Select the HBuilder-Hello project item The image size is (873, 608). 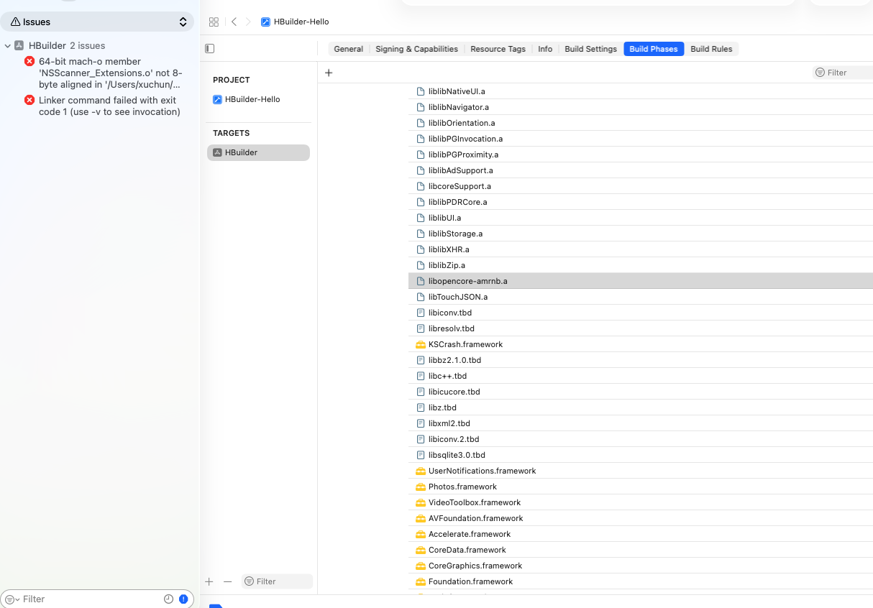coord(252,99)
